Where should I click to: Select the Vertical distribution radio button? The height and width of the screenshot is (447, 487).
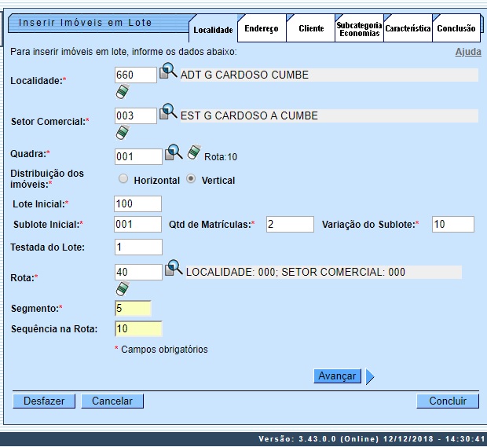pyautogui.click(x=191, y=179)
